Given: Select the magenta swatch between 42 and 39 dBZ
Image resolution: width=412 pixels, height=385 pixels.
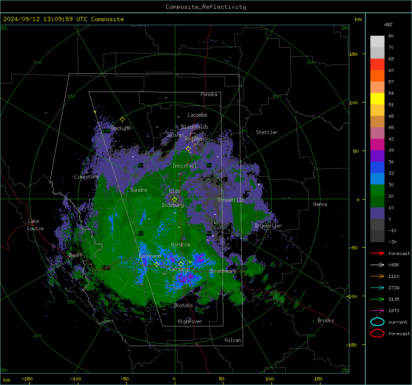Looking at the screenshot, I should pyautogui.click(x=377, y=145).
